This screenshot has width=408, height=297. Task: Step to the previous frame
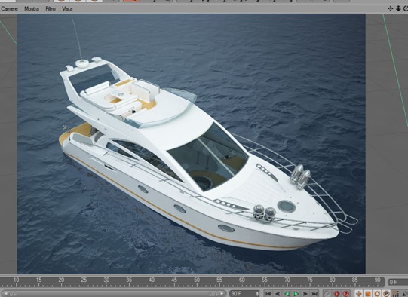tap(278, 294)
